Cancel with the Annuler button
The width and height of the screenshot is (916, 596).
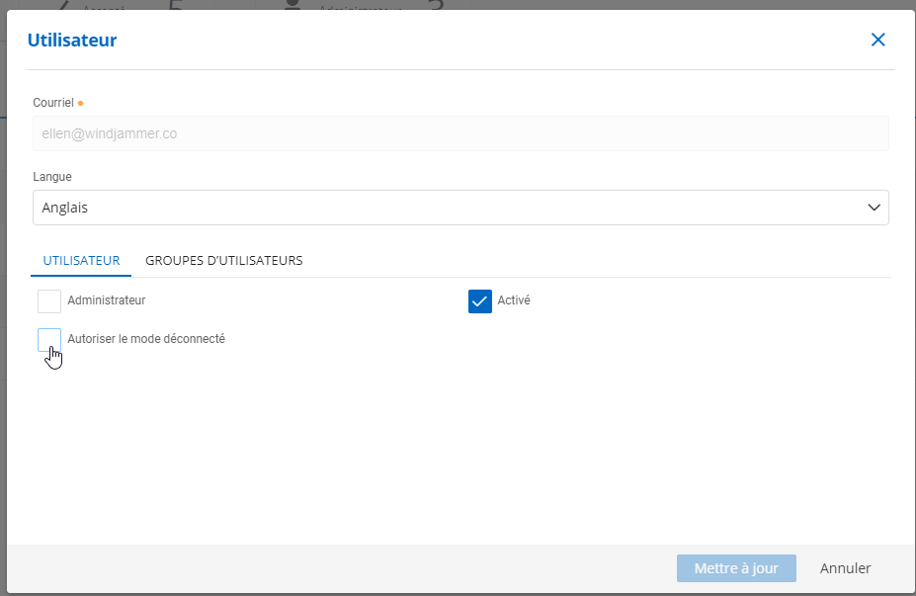tap(845, 568)
